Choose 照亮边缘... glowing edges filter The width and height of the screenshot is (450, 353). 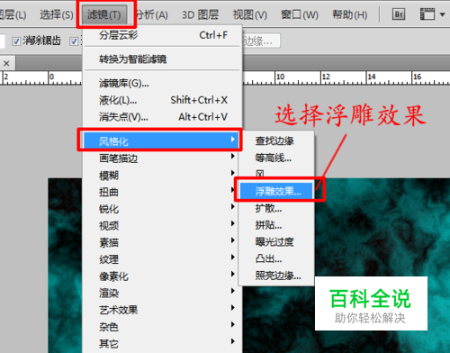[x=276, y=275]
